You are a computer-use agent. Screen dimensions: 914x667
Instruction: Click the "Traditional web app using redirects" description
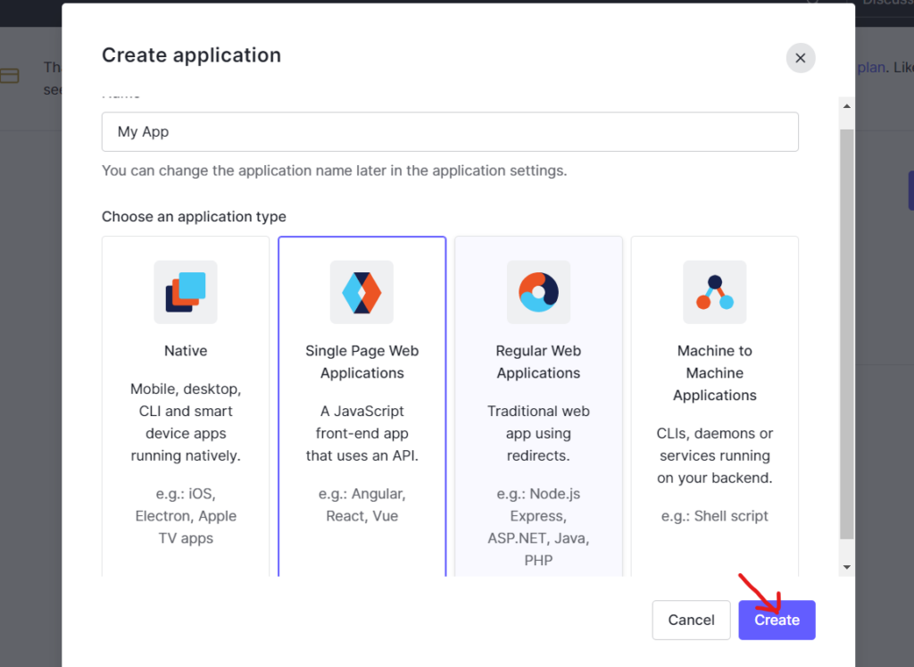(538, 433)
